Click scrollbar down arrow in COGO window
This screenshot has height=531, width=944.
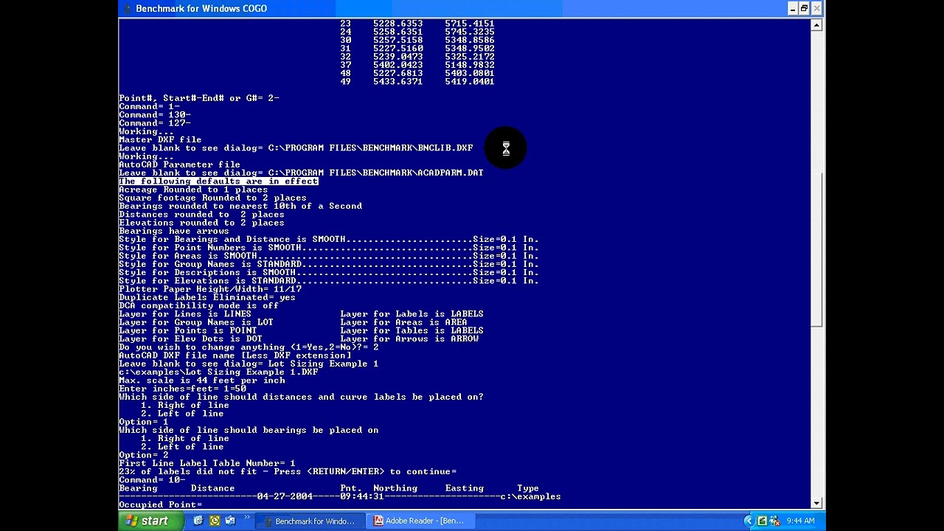click(x=816, y=503)
